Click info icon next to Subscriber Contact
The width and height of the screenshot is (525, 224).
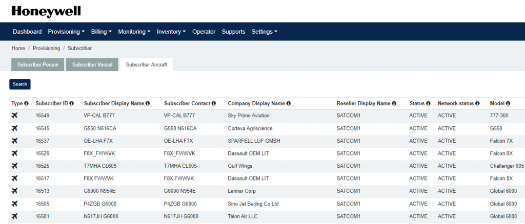214,103
